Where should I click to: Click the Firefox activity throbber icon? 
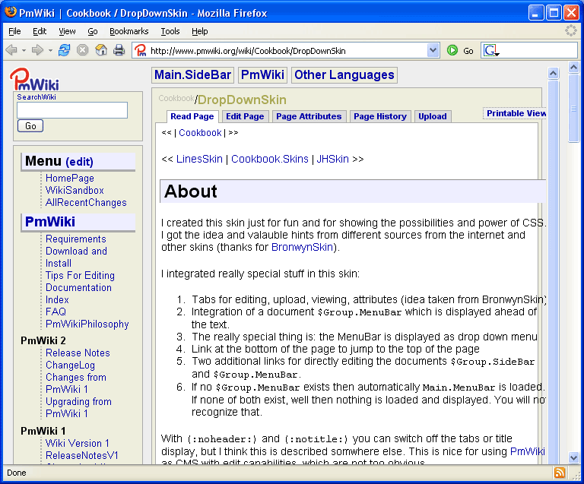[570, 30]
